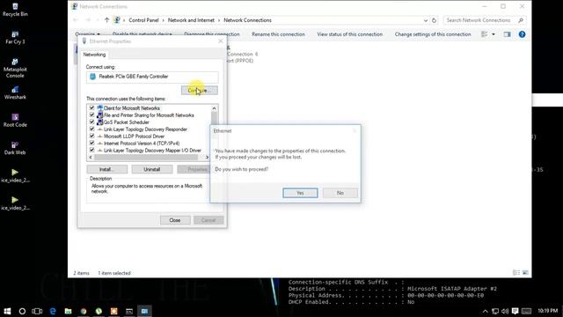Toggle Link-Layer Topology Discovery Responder checkbox
Screen dimensions: 563x317
click(x=91, y=129)
